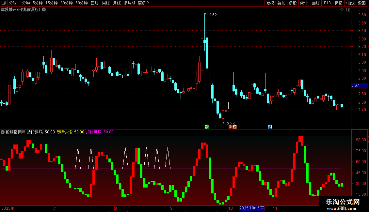
Task: Click the 90.00 indicator axis label
Action: 361,140
